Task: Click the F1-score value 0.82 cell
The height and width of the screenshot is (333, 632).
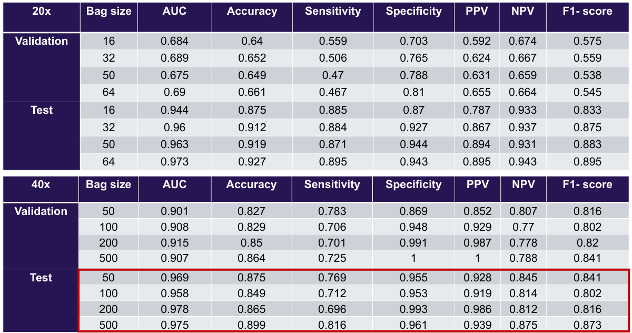Action: point(587,243)
